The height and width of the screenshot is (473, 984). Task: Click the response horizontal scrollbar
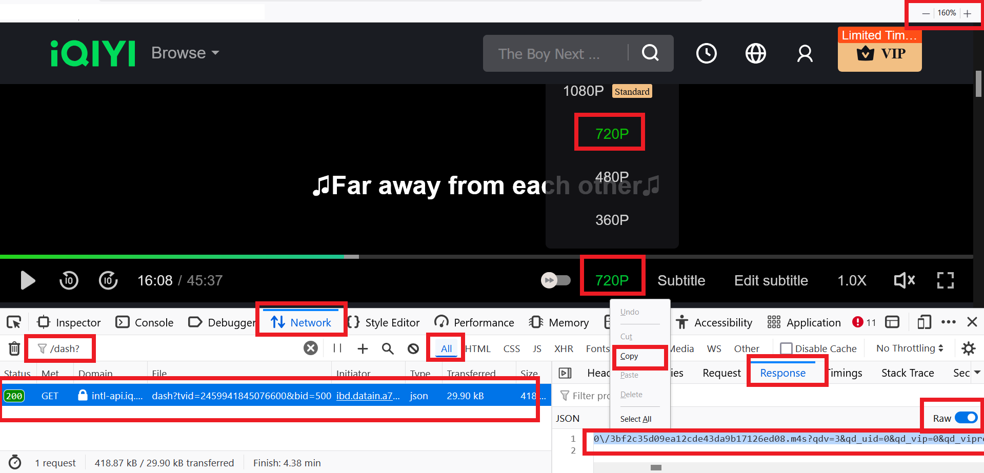(x=656, y=467)
